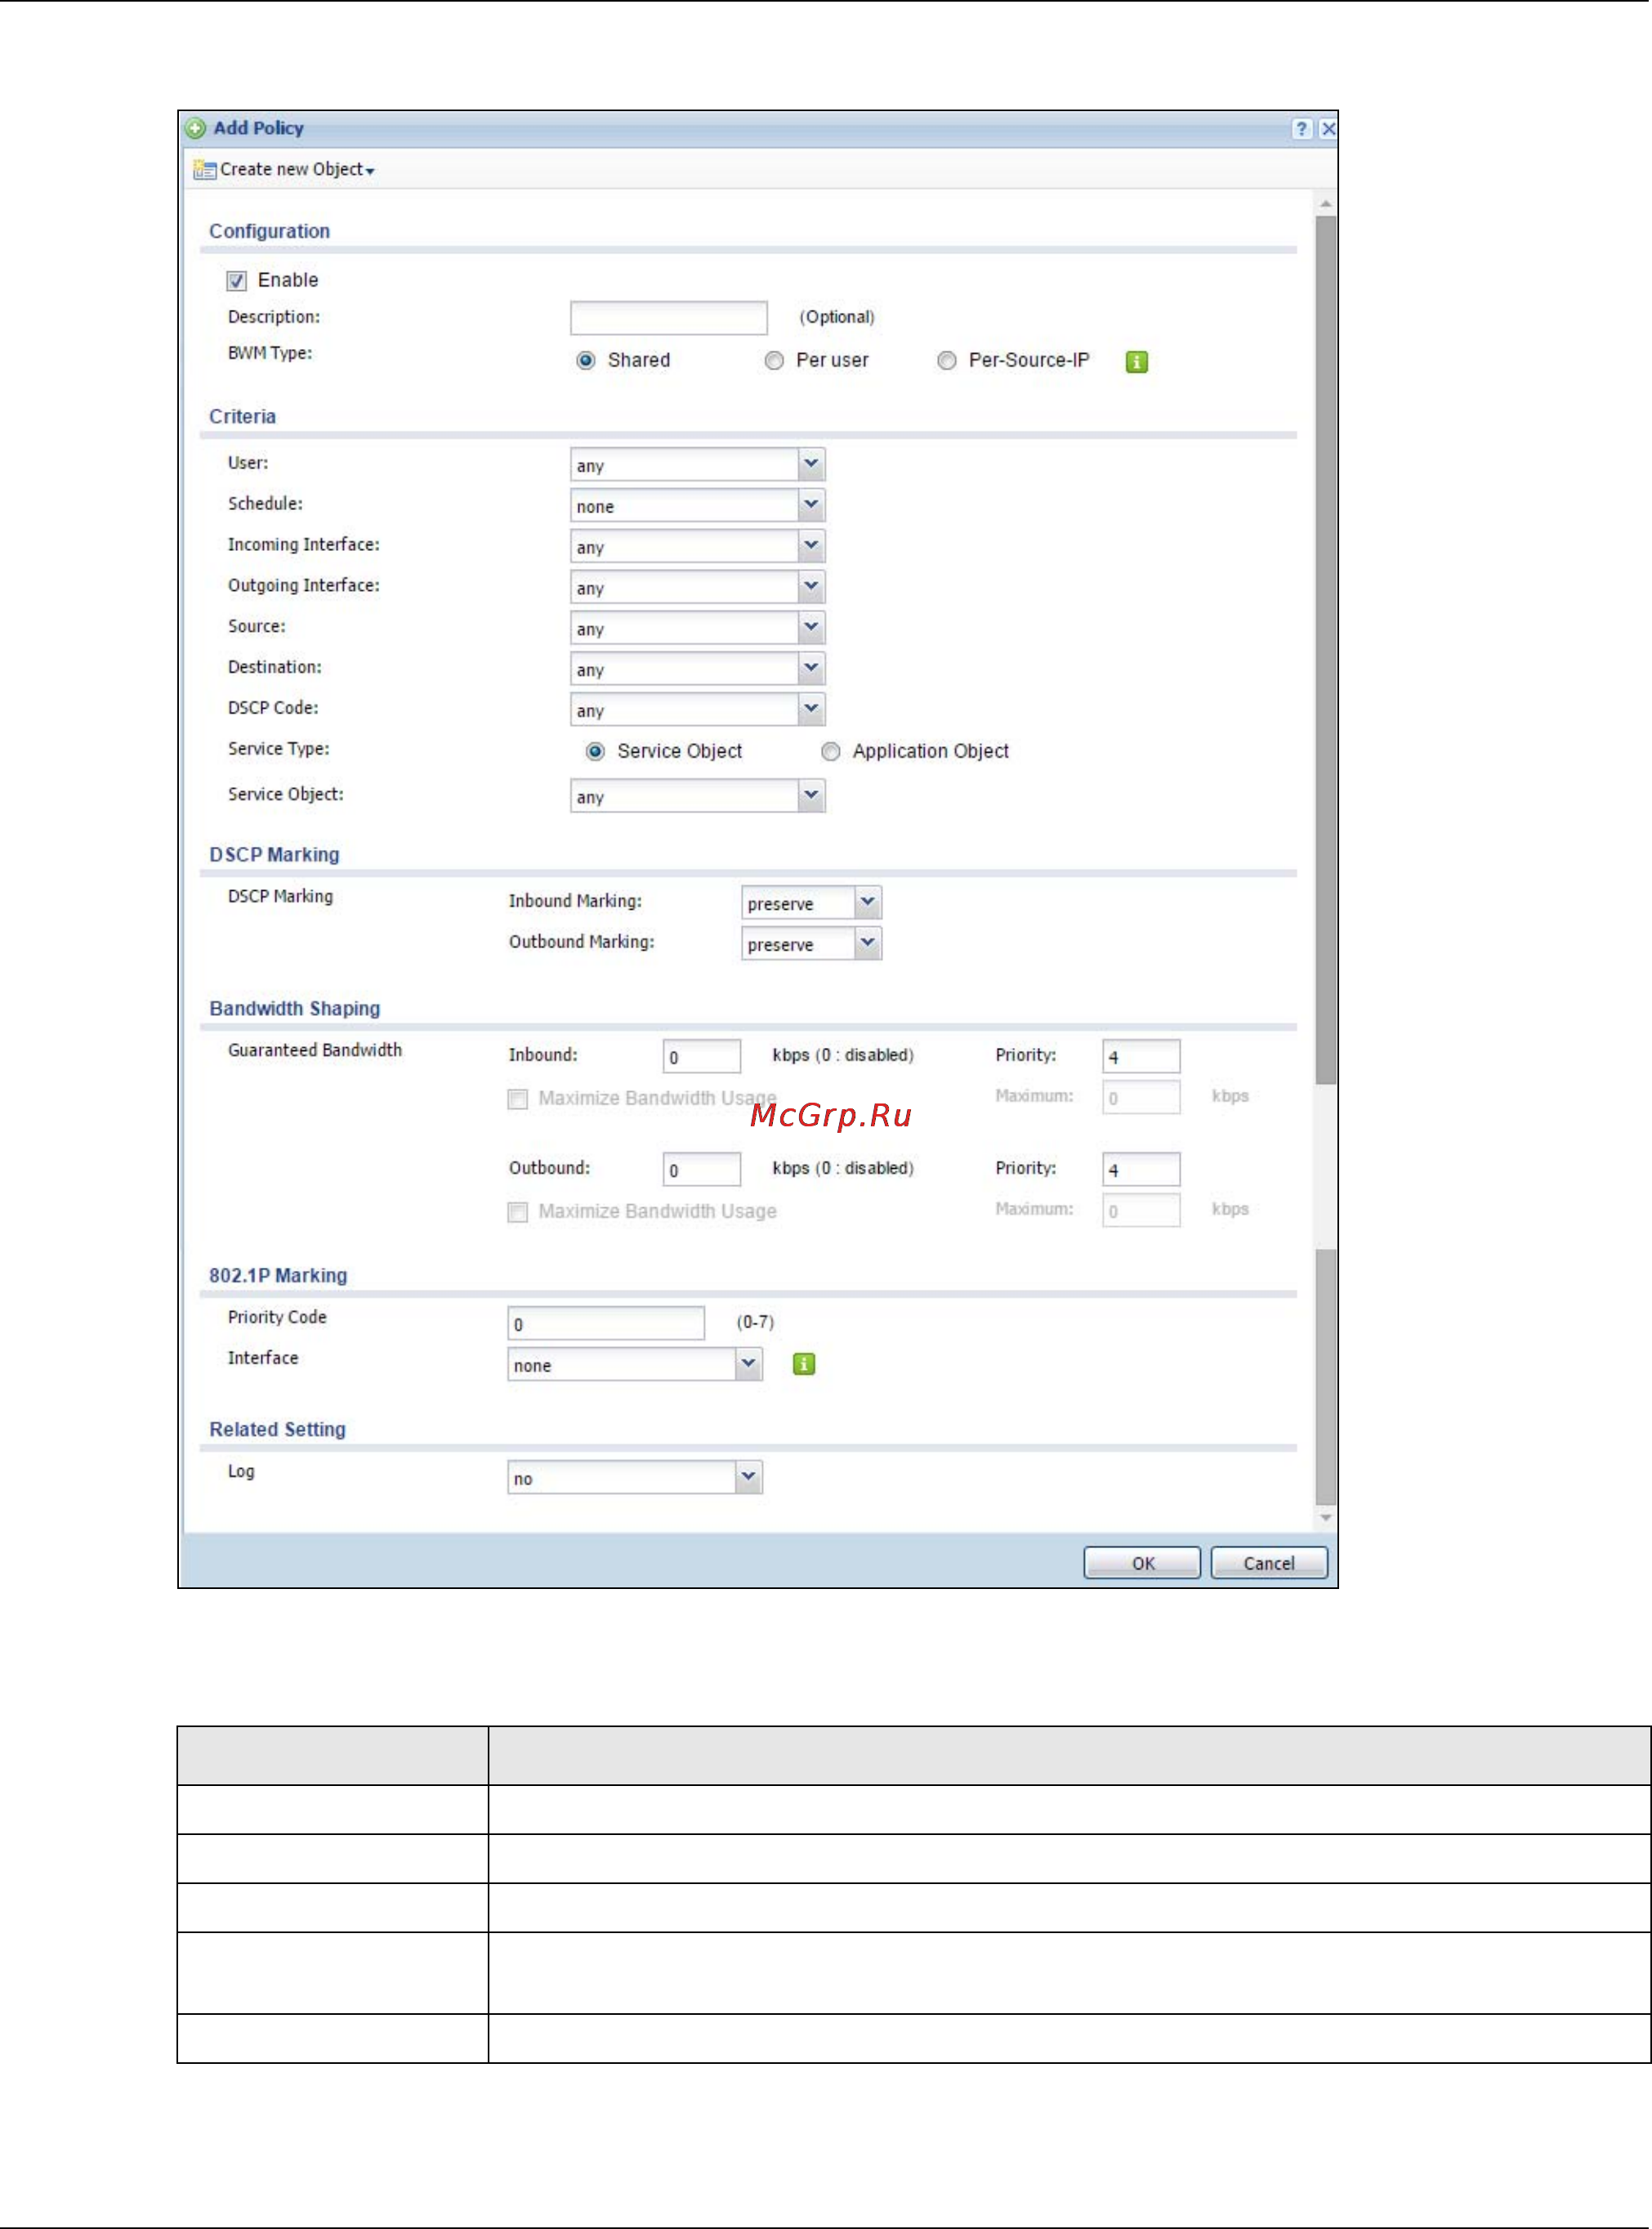Open the Service Object dropdown
1652x2229 pixels.
pos(698,796)
